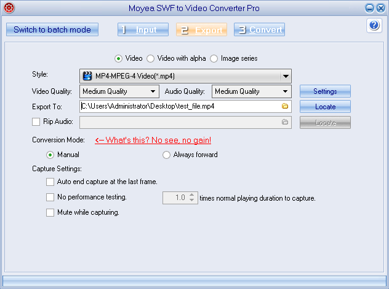Close the Moyea converter window
389x289 pixels.
pyautogui.click(x=380, y=8)
